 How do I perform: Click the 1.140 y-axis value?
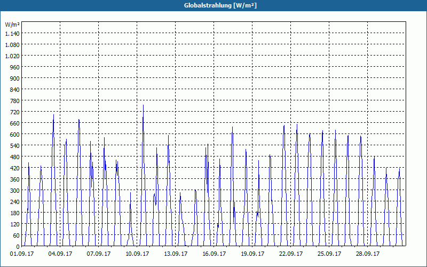(12, 34)
